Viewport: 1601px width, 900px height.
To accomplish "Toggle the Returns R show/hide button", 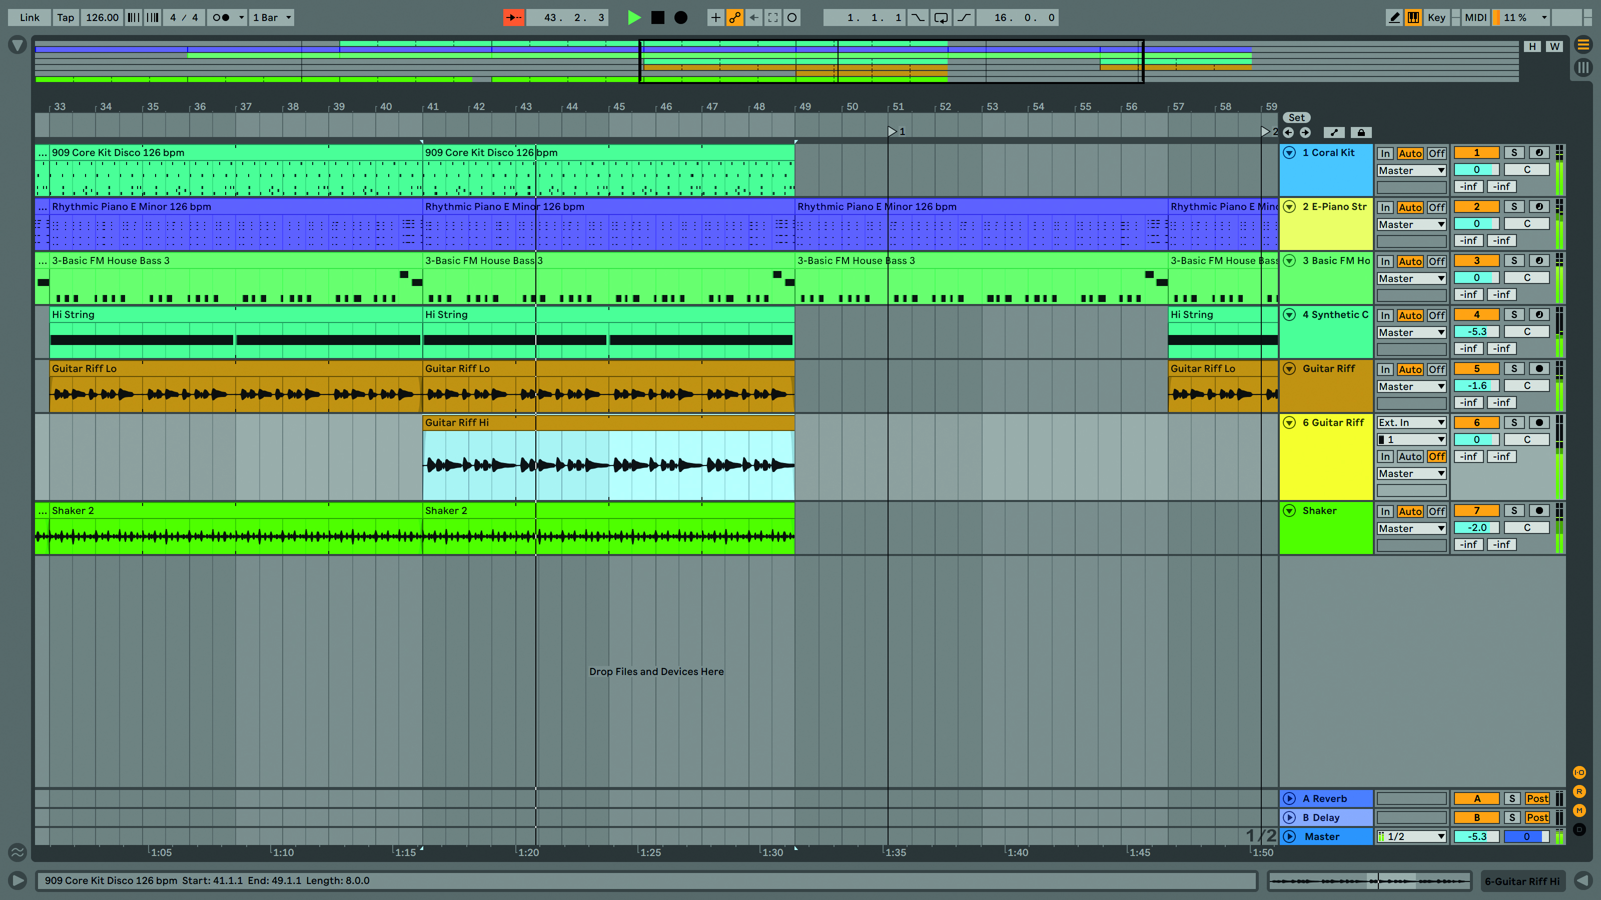I will click(1579, 792).
